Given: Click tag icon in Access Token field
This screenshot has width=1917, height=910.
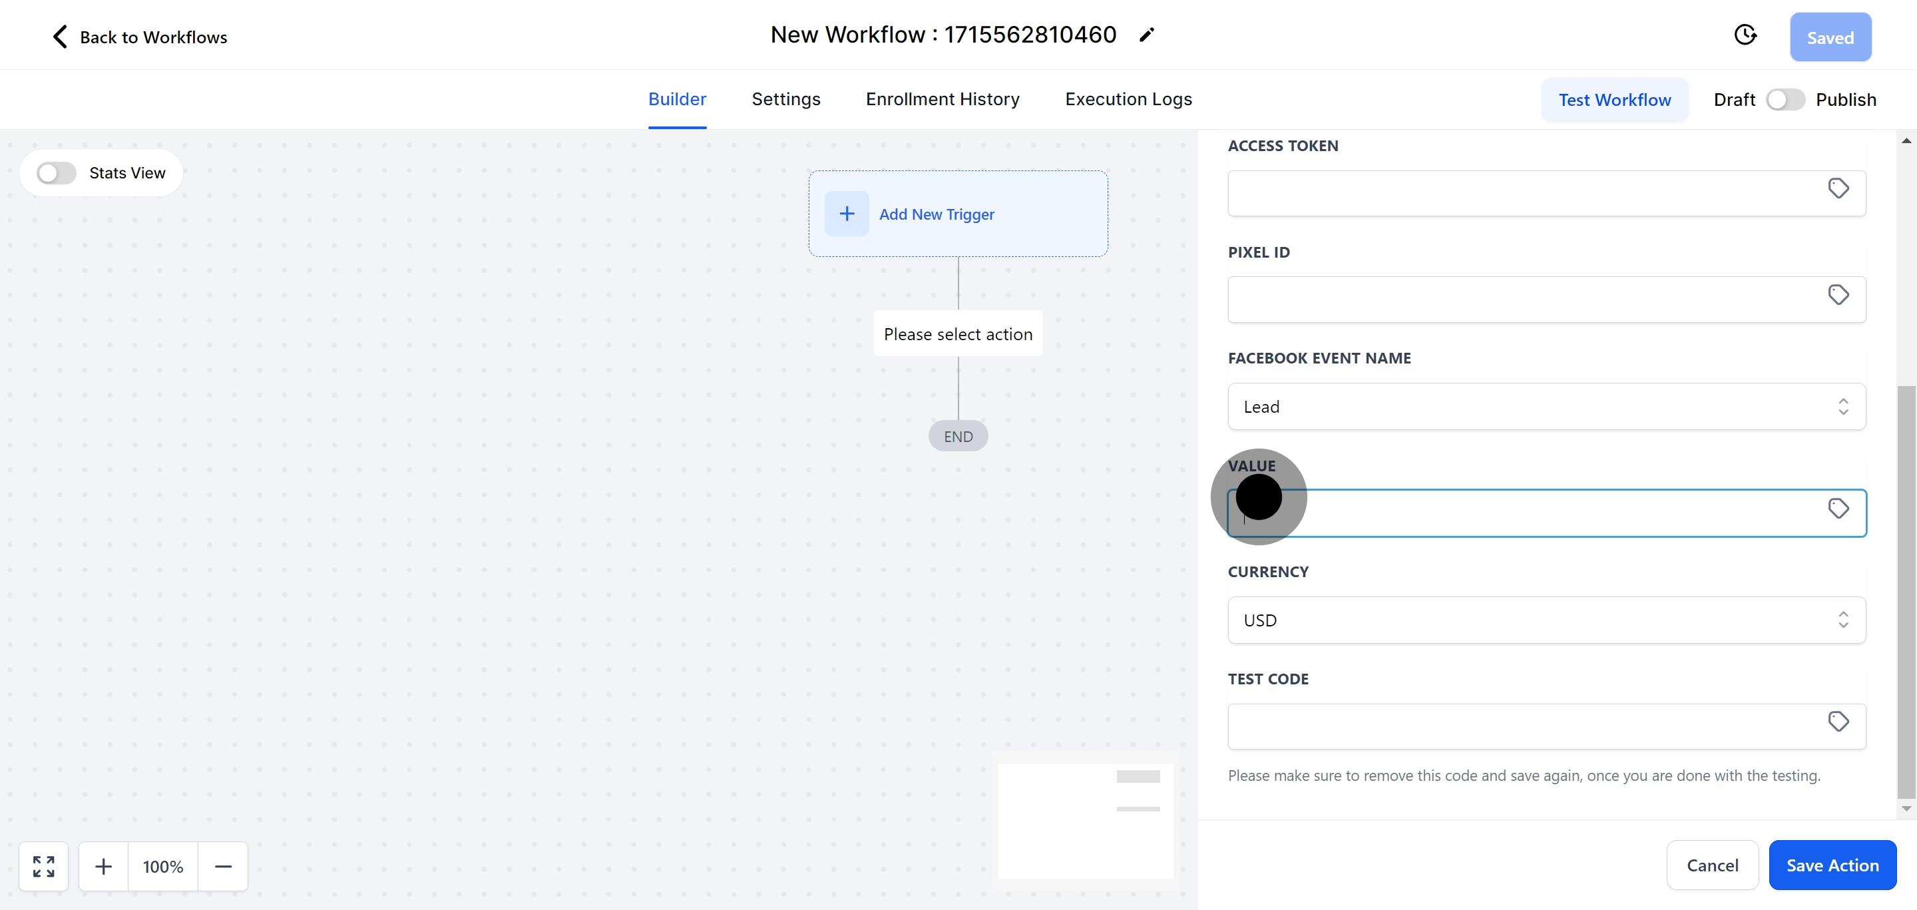Looking at the screenshot, I should point(1838,189).
